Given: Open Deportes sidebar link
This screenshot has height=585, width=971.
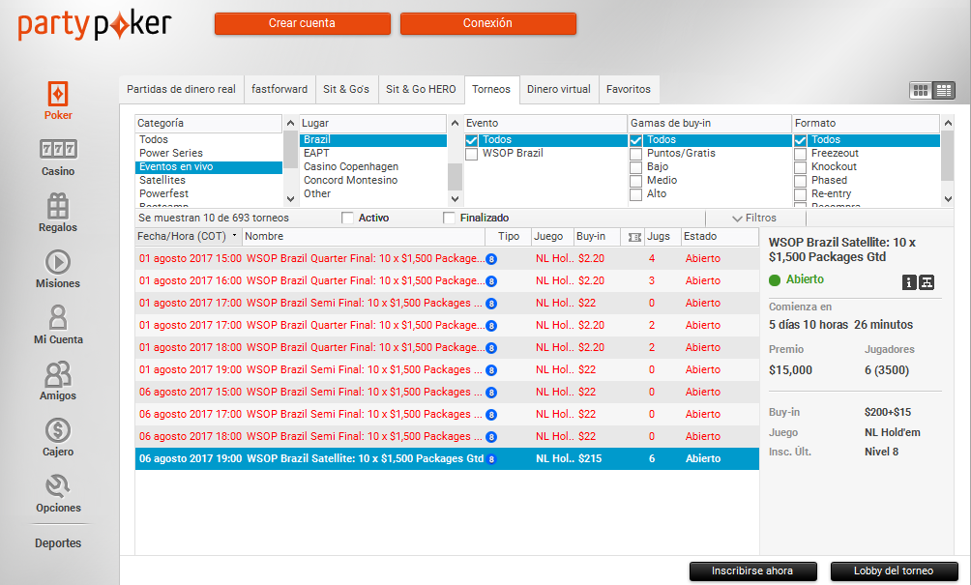Looking at the screenshot, I should [x=58, y=543].
